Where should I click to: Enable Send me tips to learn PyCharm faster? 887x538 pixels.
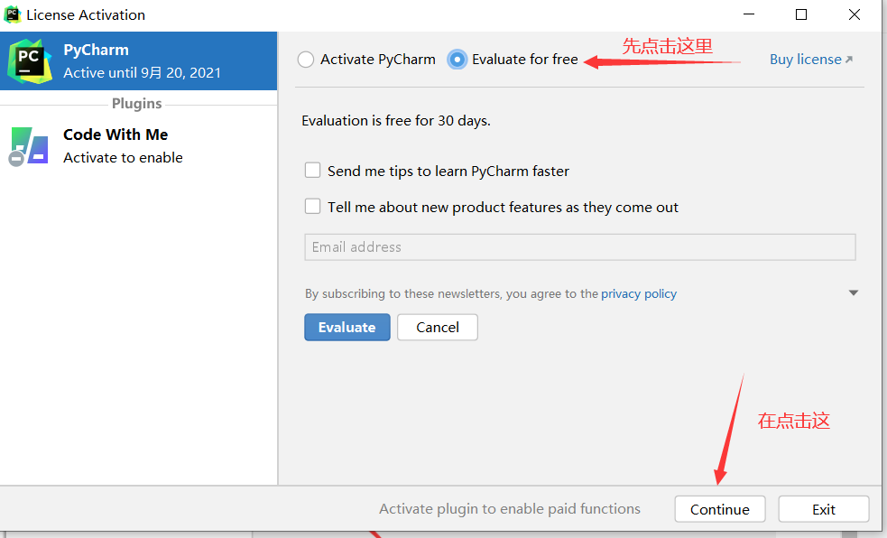[313, 171]
